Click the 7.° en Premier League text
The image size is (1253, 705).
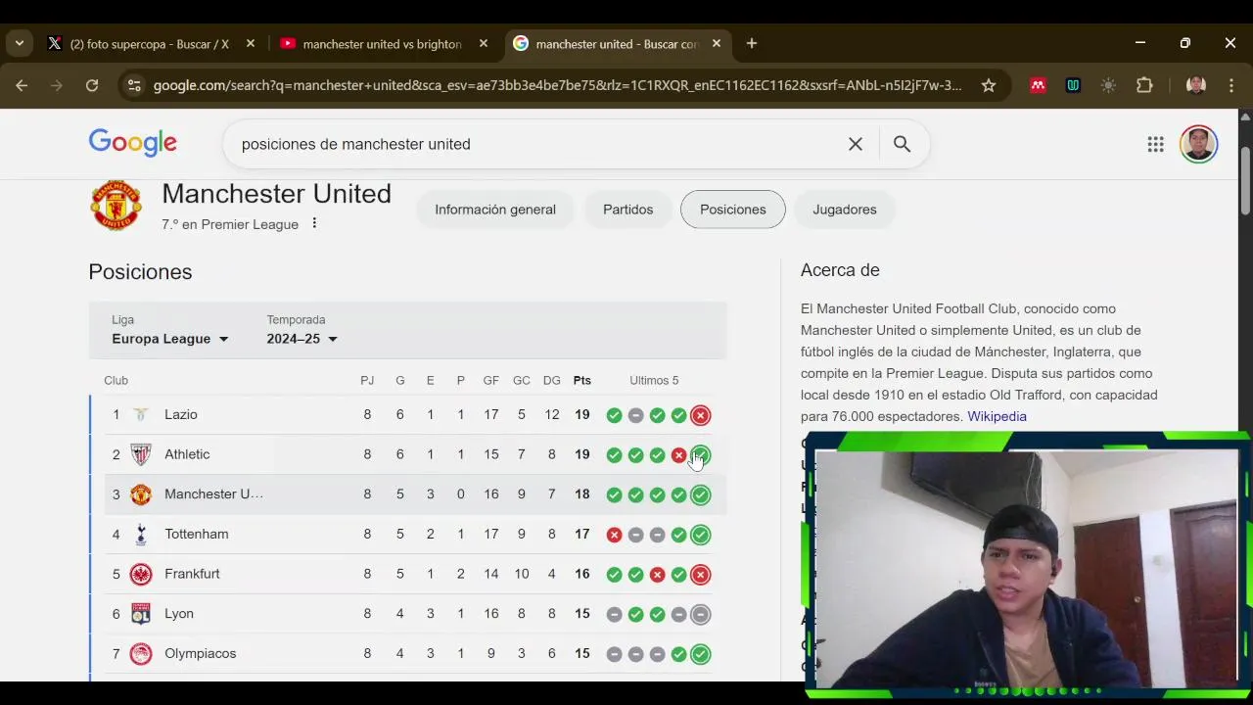[230, 224]
